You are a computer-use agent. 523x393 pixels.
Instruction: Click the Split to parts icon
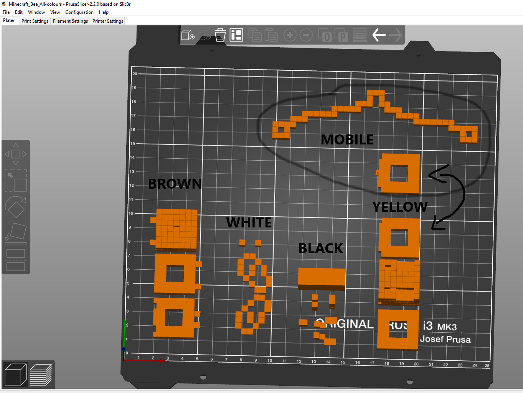coord(341,35)
